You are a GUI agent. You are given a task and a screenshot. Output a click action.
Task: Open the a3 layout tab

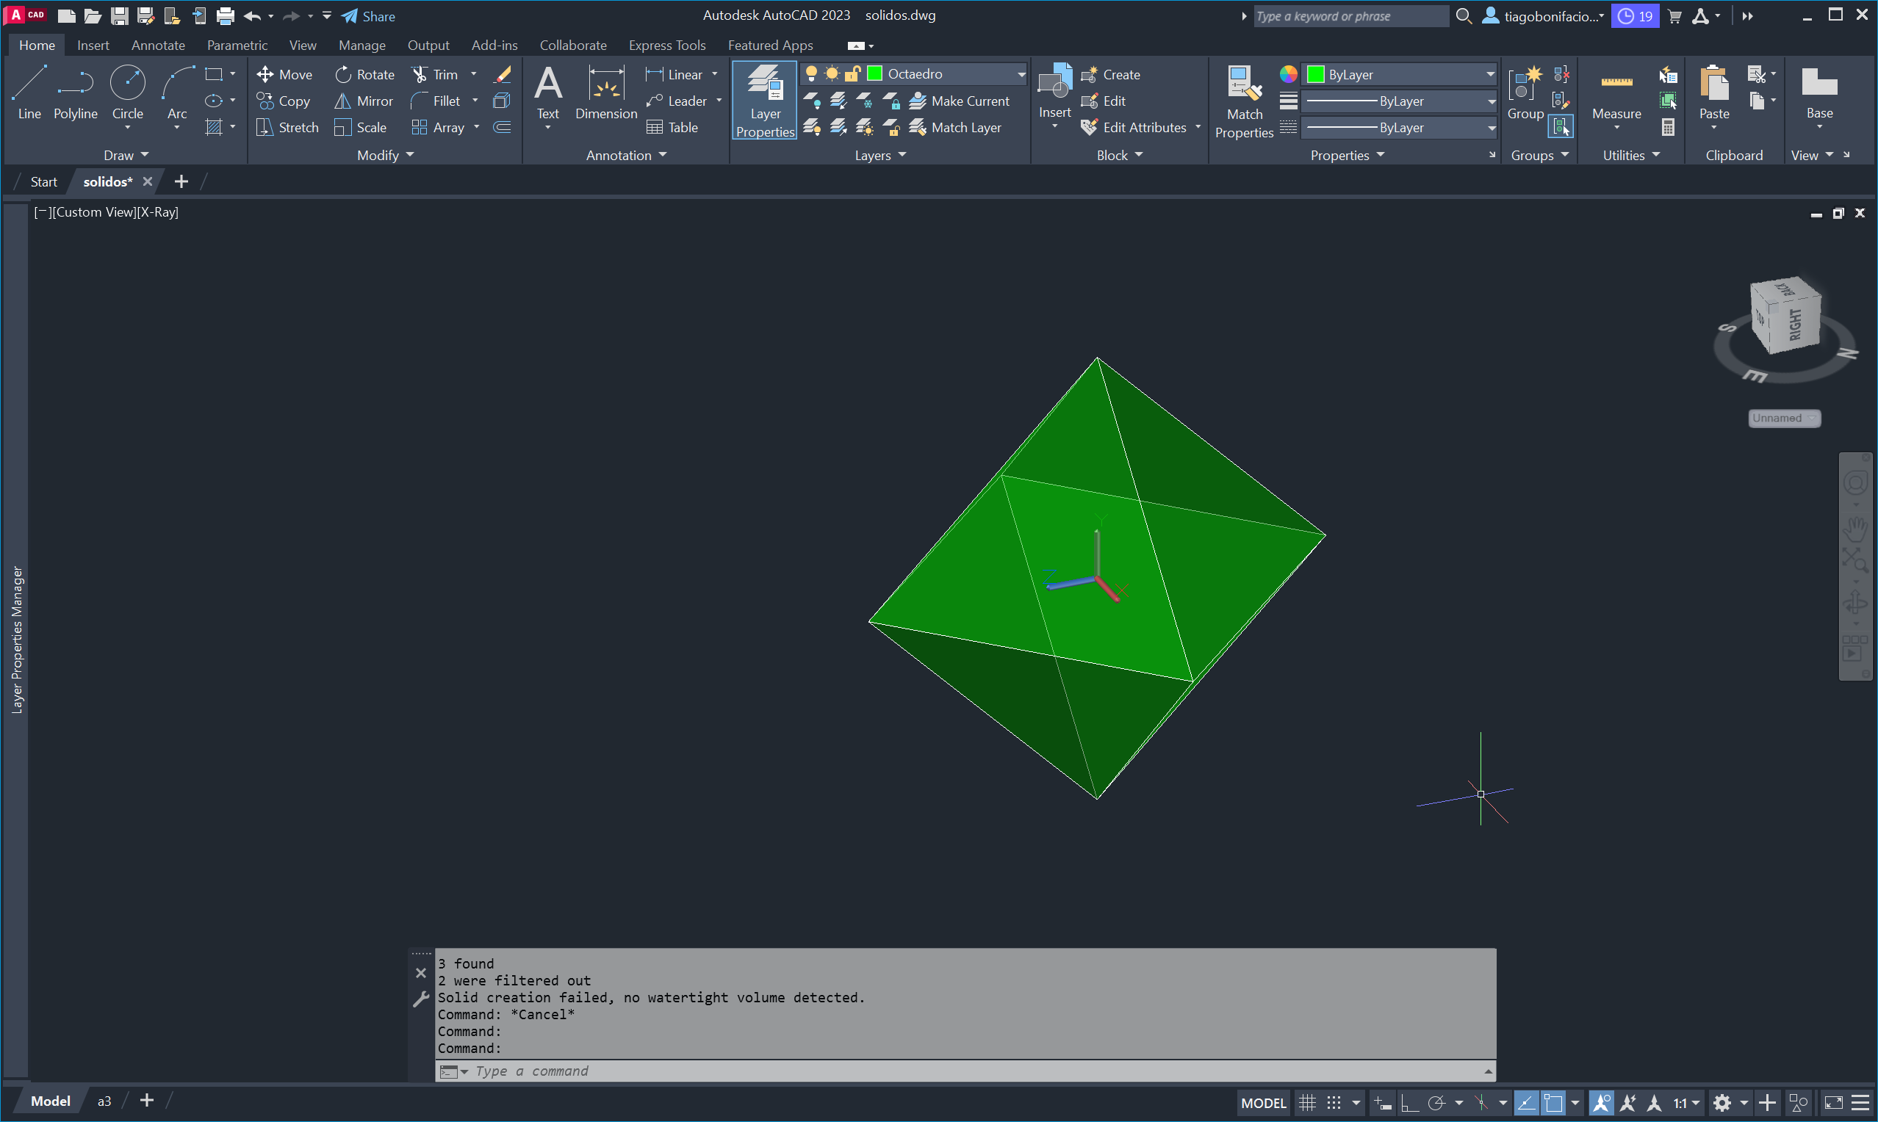coord(104,1101)
